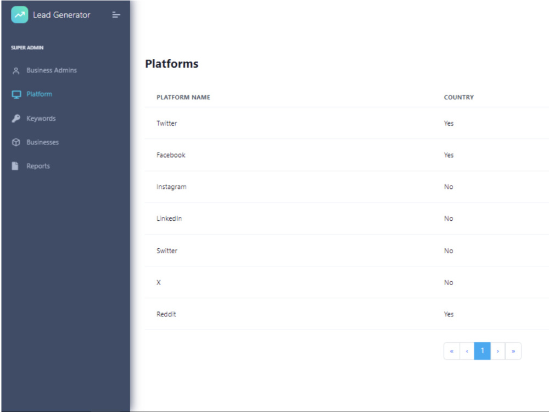
Task: Click the Platforms page heading
Action: pos(171,64)
